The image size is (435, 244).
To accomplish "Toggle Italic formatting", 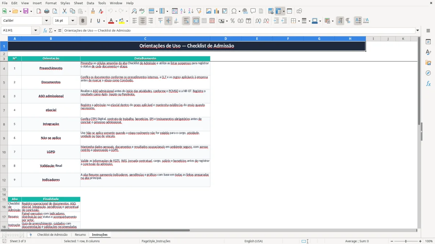I will point(91,21).
